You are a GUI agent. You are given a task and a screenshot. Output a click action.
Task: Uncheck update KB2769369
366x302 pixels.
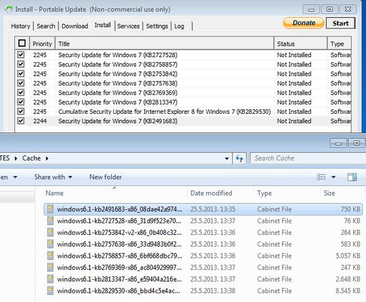[x=21, y=93]
